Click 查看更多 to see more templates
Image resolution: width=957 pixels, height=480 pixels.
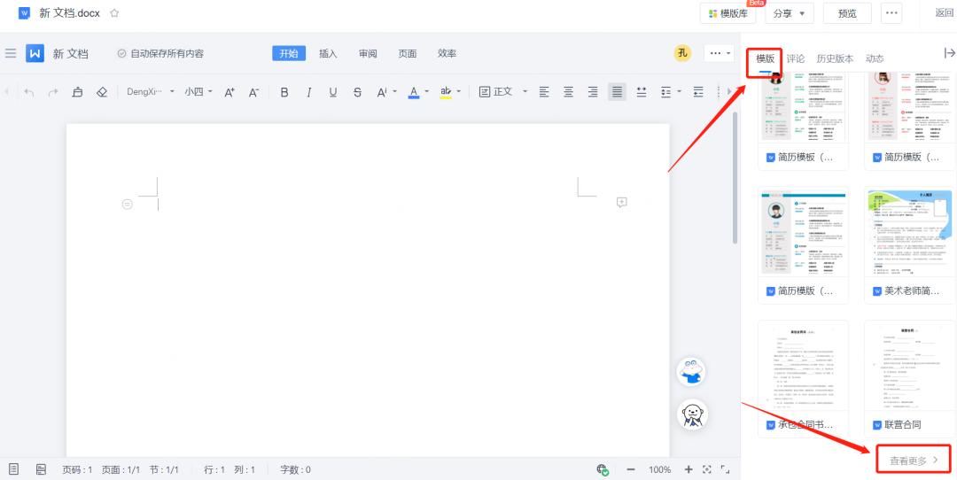[914, 461]
